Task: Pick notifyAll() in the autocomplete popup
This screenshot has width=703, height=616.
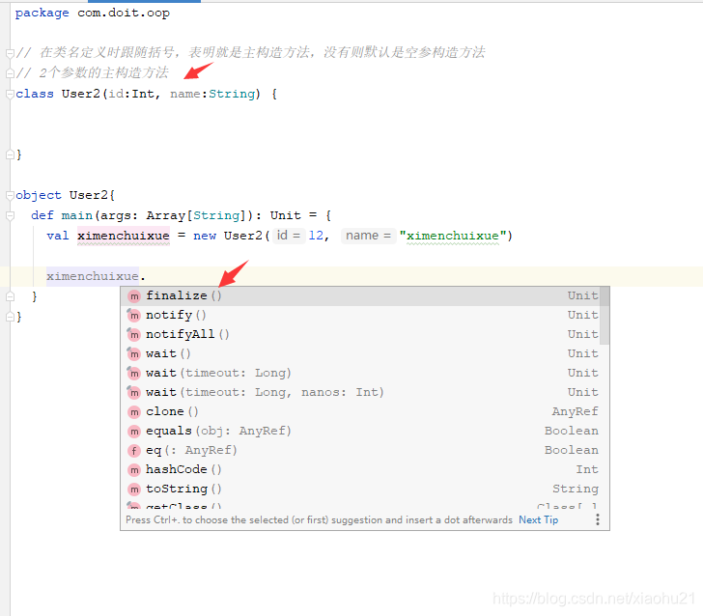Action: coord(361,334)
